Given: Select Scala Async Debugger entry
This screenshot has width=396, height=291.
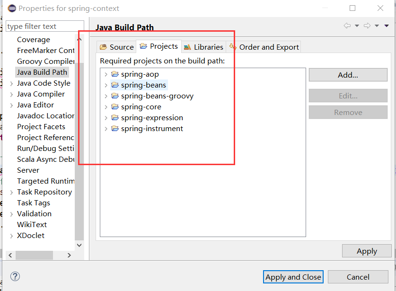Looking at the screenshot, I should (45, 159).
